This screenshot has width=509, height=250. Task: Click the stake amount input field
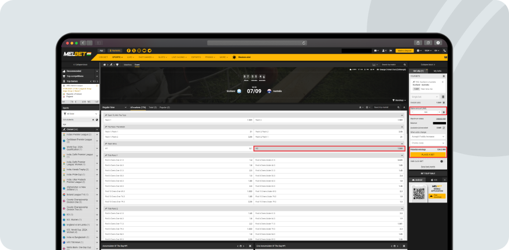coord(426,112)
